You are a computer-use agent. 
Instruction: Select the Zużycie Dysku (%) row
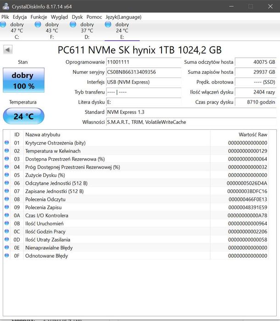pos(136,175)
